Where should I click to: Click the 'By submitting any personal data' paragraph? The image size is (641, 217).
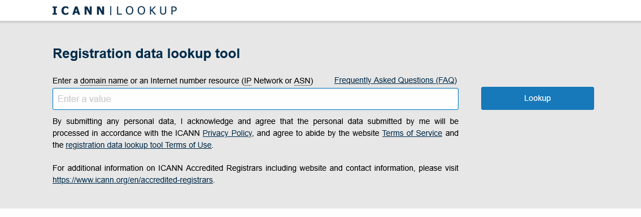click(255, 134)
